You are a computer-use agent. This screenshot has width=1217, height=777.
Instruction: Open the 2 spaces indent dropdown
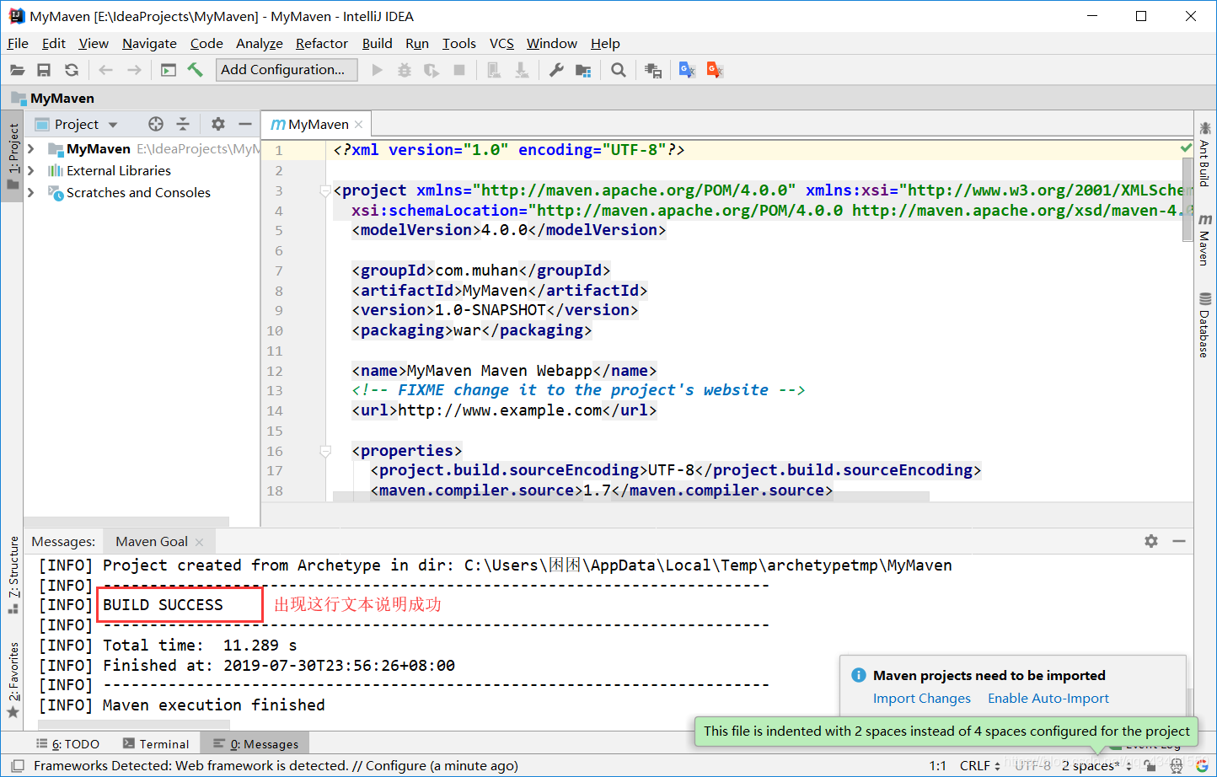pos(1096,766)
